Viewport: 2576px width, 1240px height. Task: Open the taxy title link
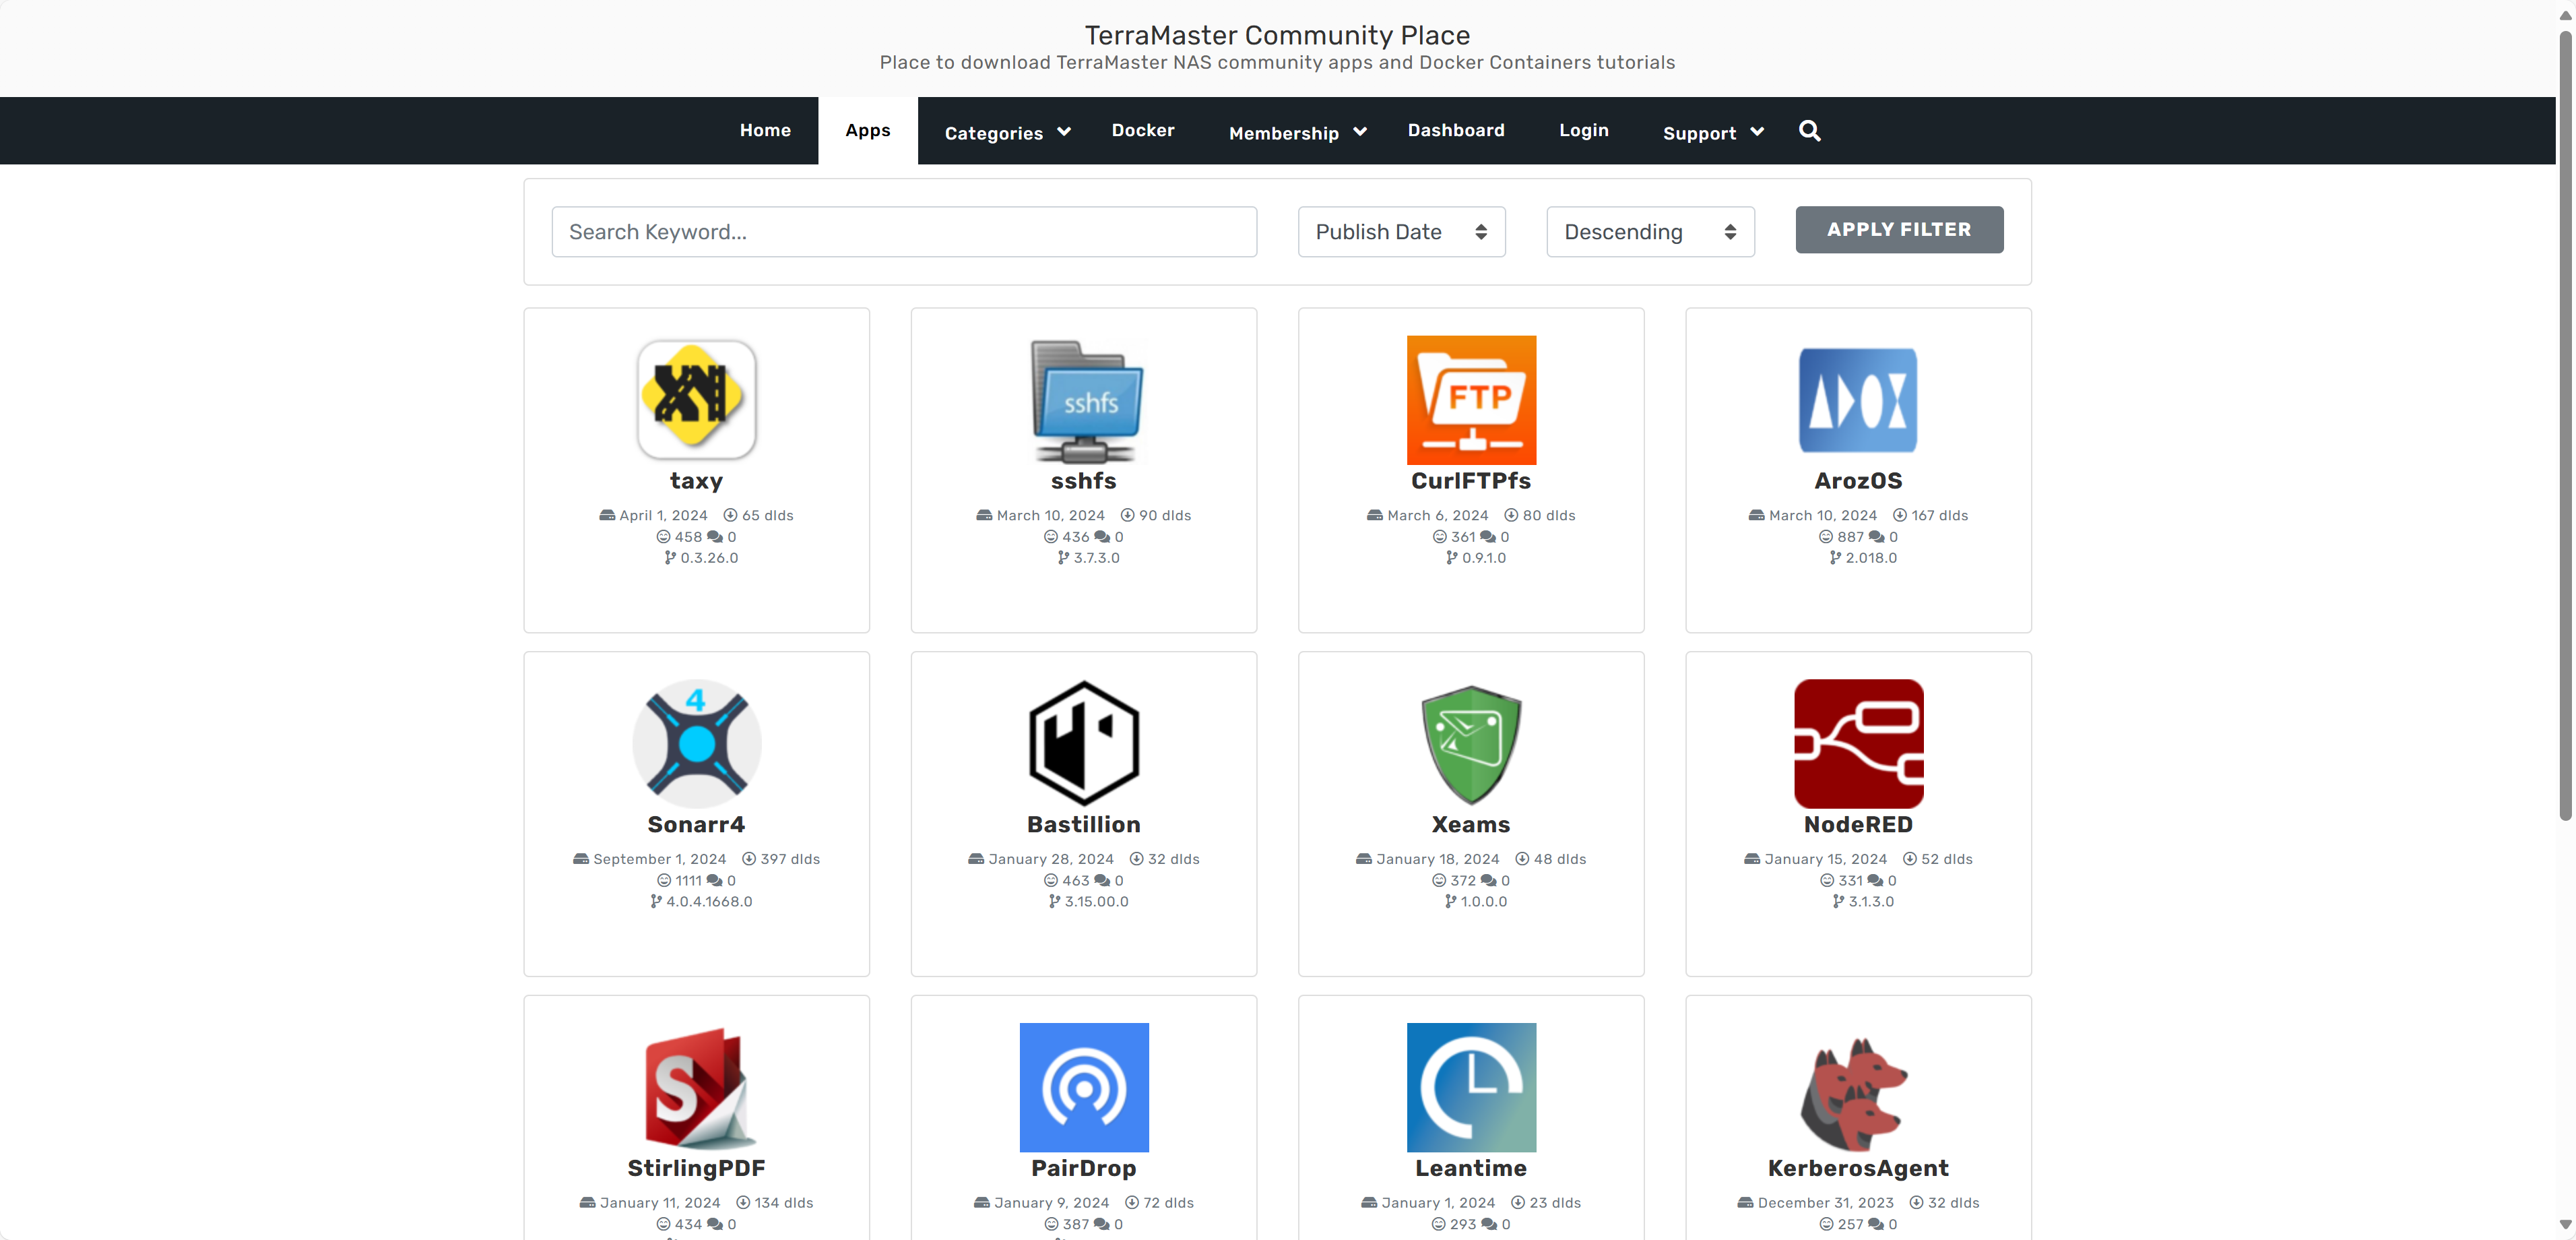[696, 481]
